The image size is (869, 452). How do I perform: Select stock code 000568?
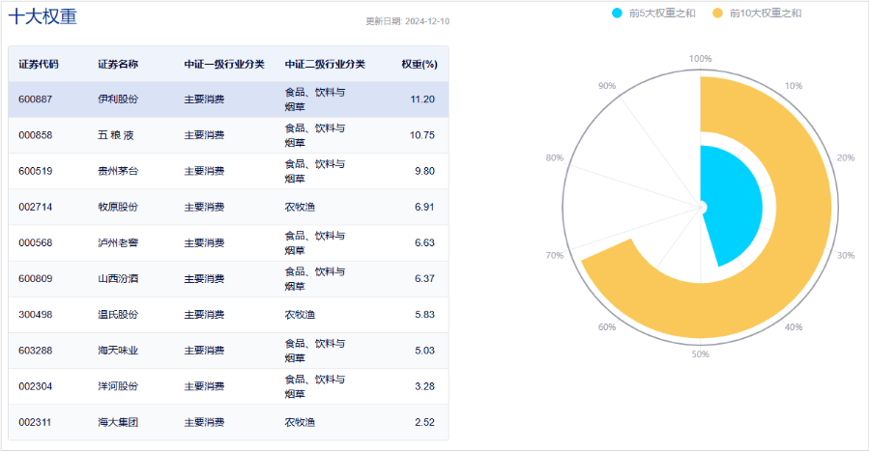coord(36,242)
